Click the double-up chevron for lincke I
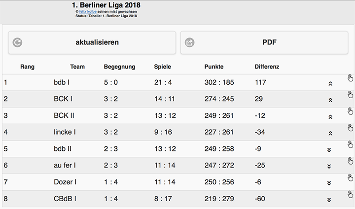Viewport: 355px width, 209px height. tap(330, 133)
